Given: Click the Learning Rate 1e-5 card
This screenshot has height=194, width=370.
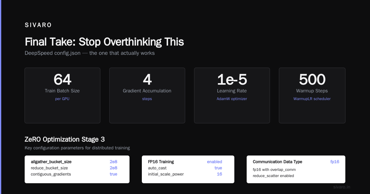Looking at the screenshot, I should (232, 95).
